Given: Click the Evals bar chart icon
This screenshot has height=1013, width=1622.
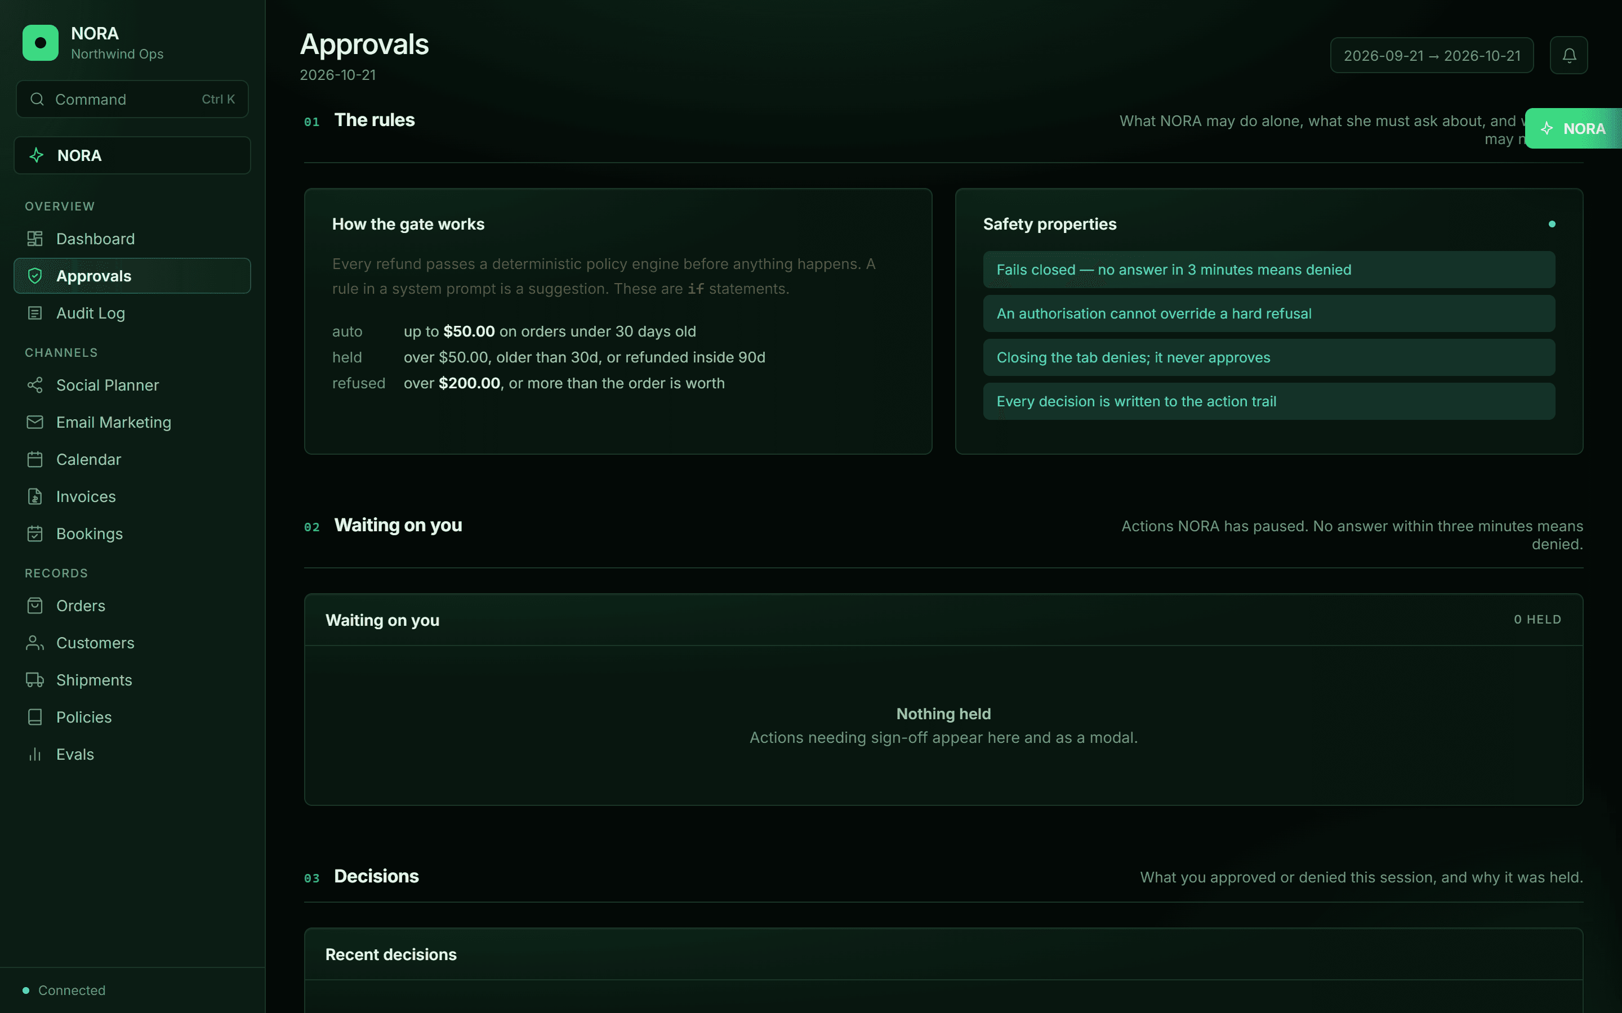Looking at the screenshot, I should 35,754.
